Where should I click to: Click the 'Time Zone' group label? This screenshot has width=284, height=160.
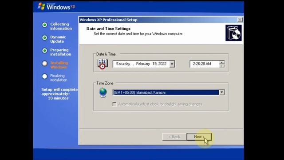tap(105, 83)
